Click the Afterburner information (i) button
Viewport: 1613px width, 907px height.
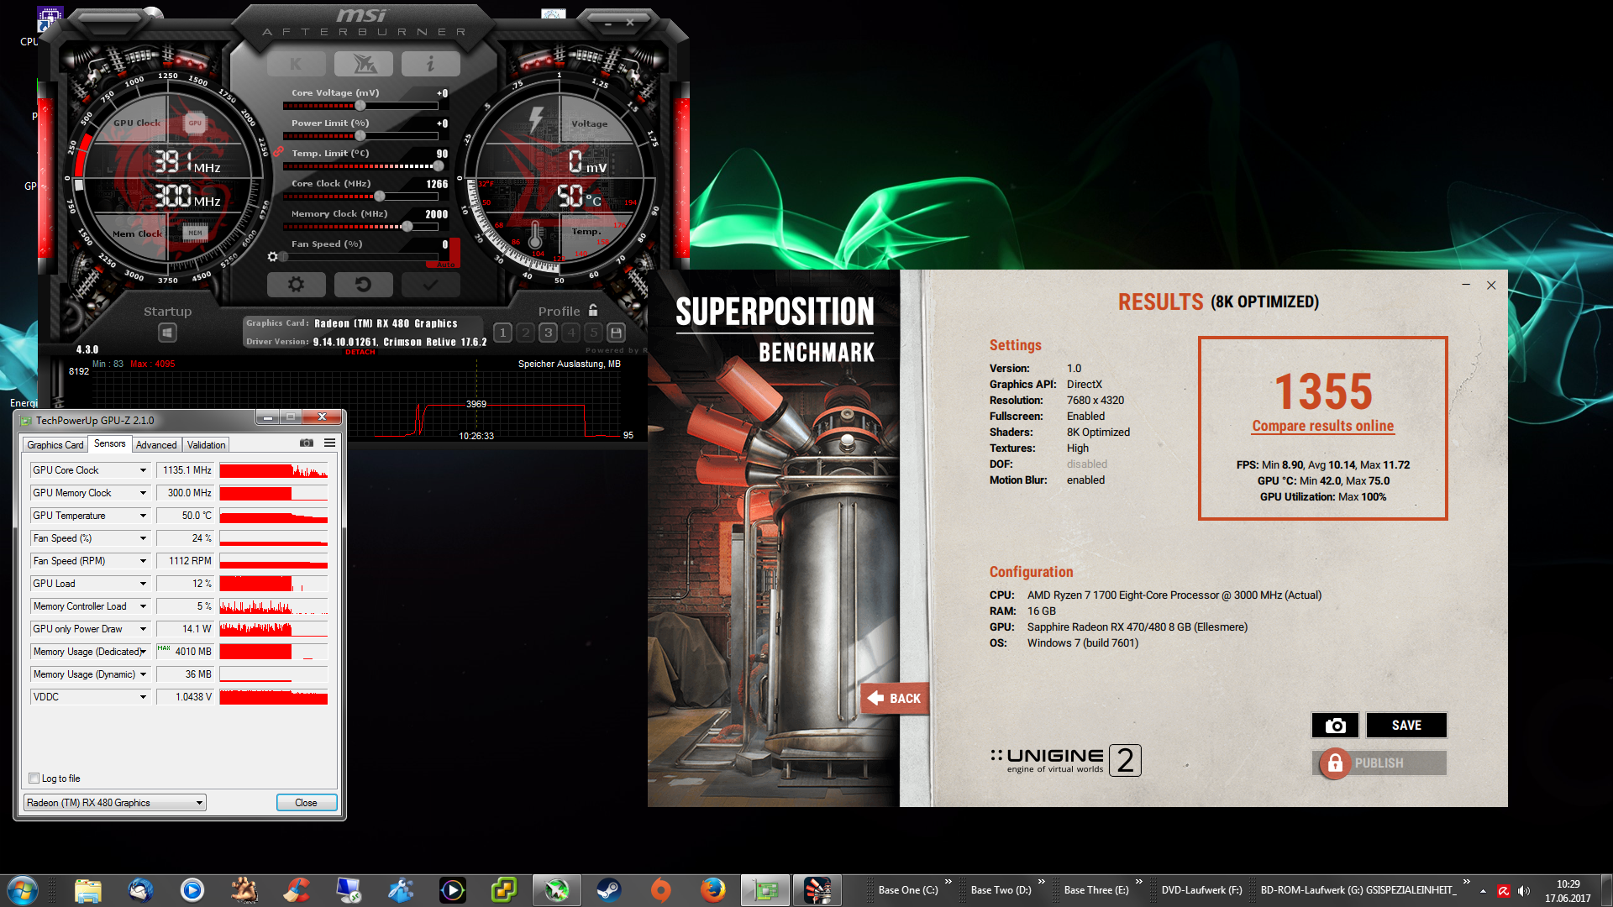[430, 64]
